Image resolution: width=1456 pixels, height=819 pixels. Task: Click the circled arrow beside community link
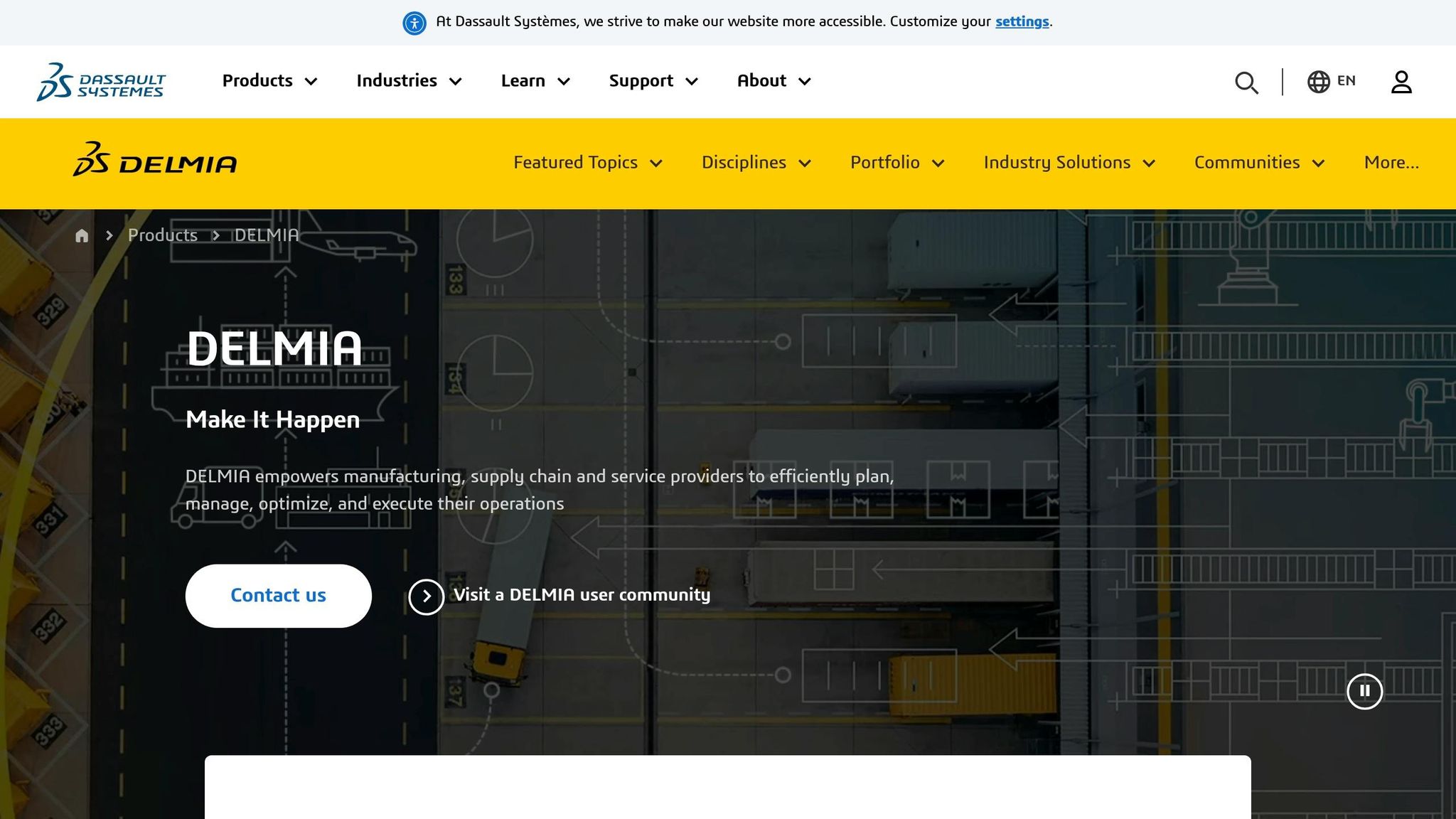point(427,596)
